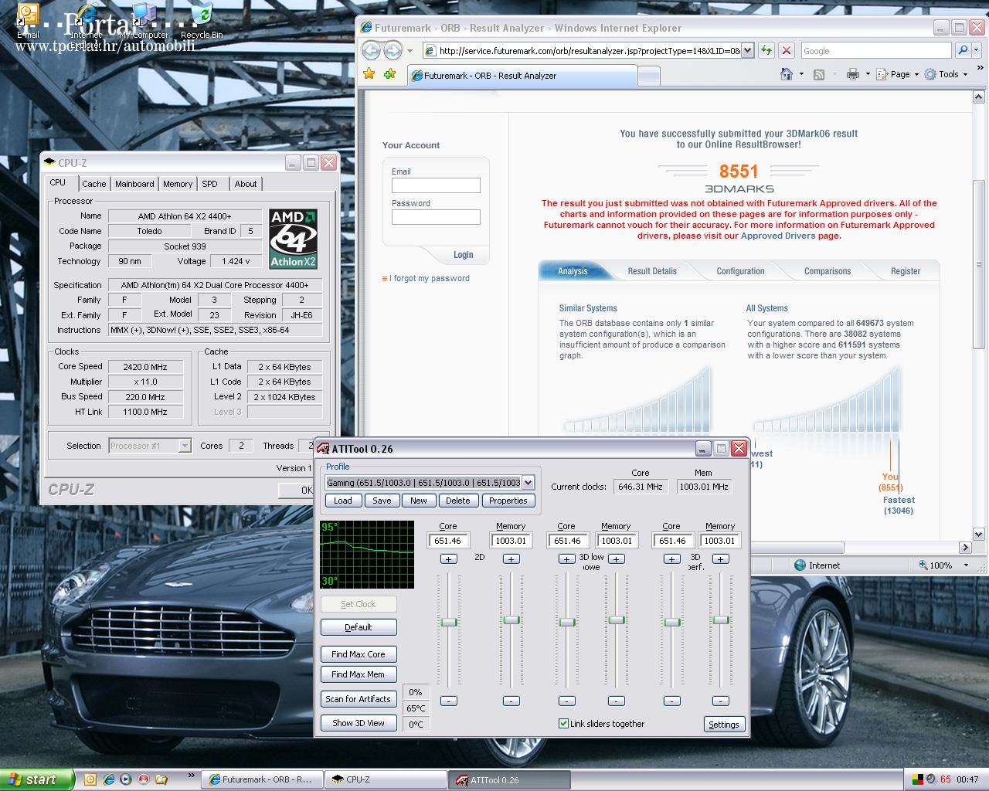Open the Home button dropdown arrow
Image resolution: width=989 pixels, height=791 pixels.
tap(801, 75)
